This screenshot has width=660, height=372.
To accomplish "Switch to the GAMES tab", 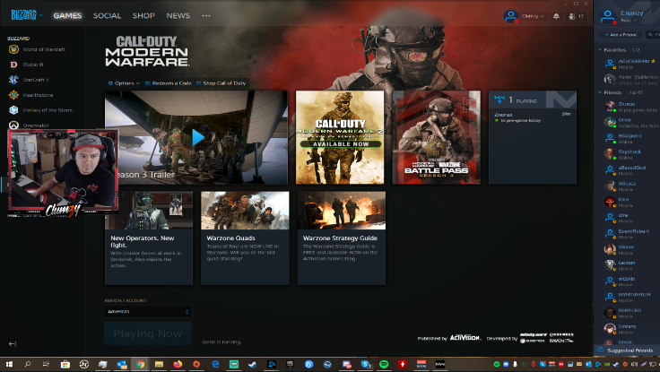I will (x=67, y=15).
